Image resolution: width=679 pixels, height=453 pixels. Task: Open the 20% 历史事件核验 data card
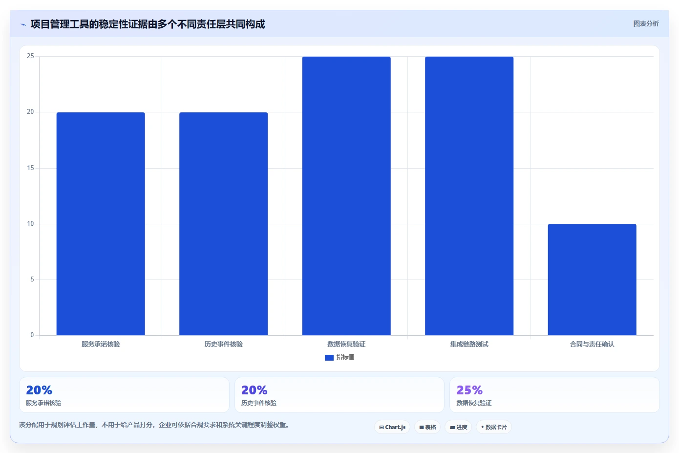339,395
